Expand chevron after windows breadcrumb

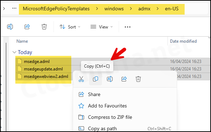pyautogui.click(x=131, y=9)
